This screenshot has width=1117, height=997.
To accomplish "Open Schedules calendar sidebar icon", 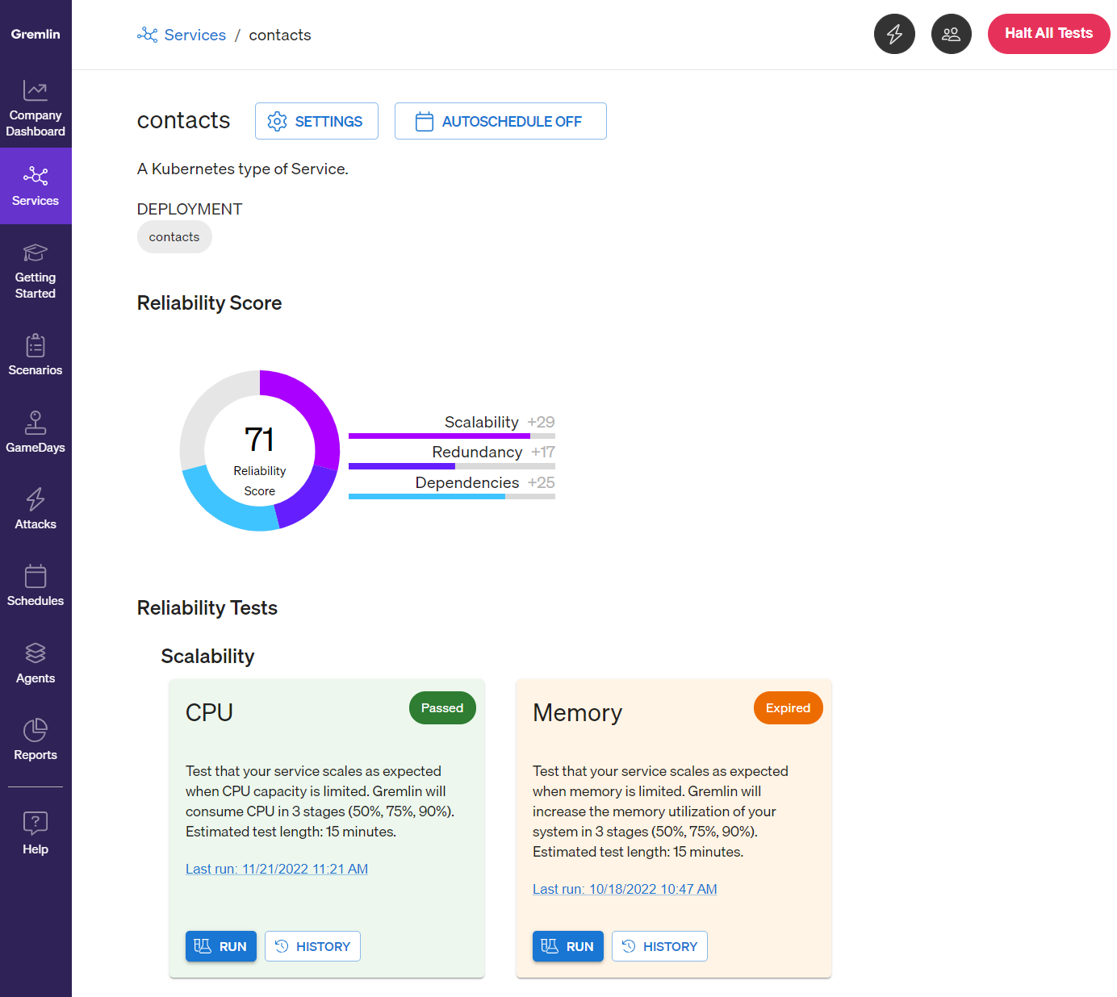I will [36, 576].
